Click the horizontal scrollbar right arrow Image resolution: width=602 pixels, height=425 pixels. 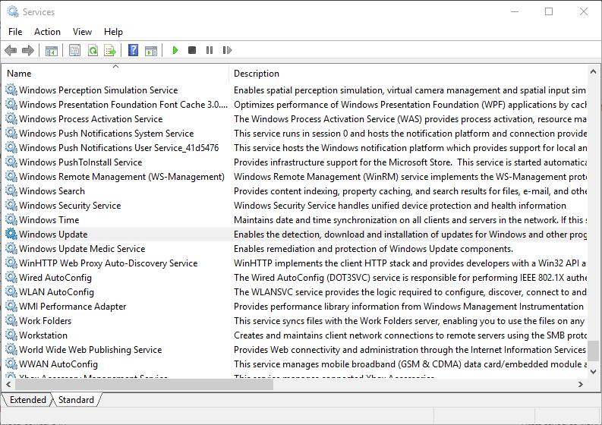pos(580,384)
